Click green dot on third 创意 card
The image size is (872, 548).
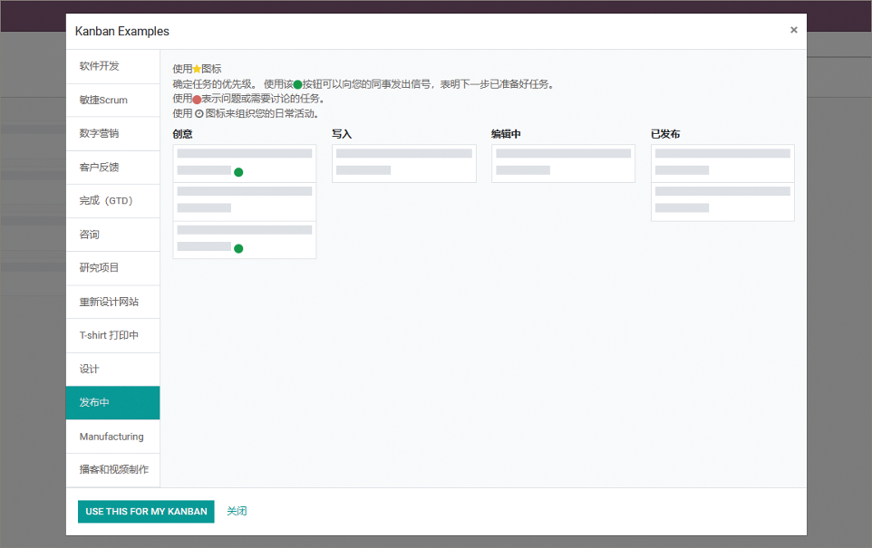click(238, 248)
